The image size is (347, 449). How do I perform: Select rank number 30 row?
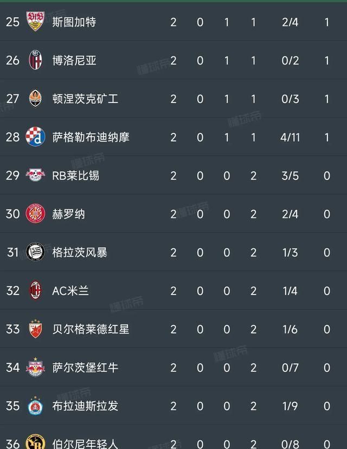pos(12,214)
